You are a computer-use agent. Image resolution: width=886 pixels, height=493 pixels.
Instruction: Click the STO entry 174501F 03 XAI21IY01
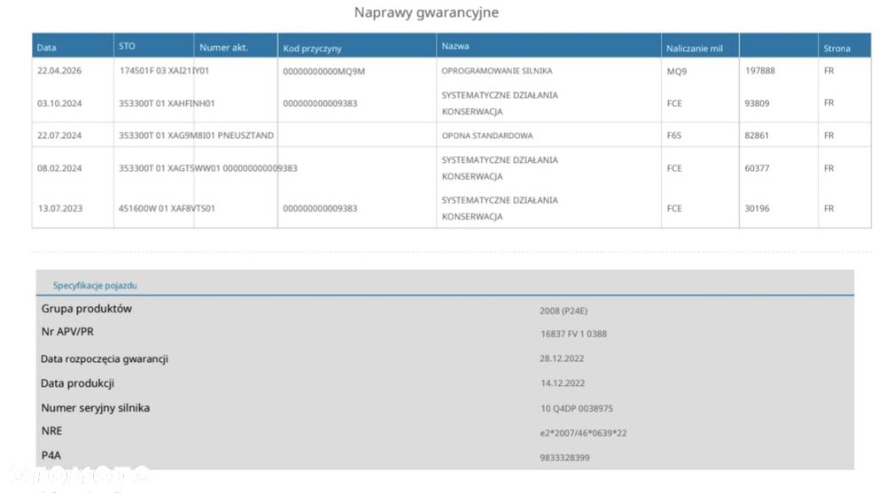(x=165, y=71)
